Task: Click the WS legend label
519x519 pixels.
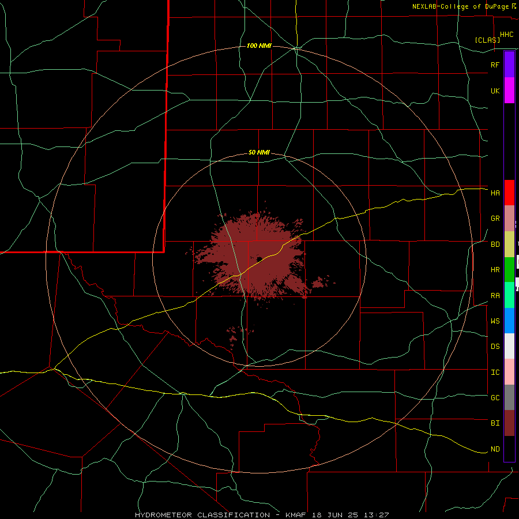Action: click(x=495, y=321)
